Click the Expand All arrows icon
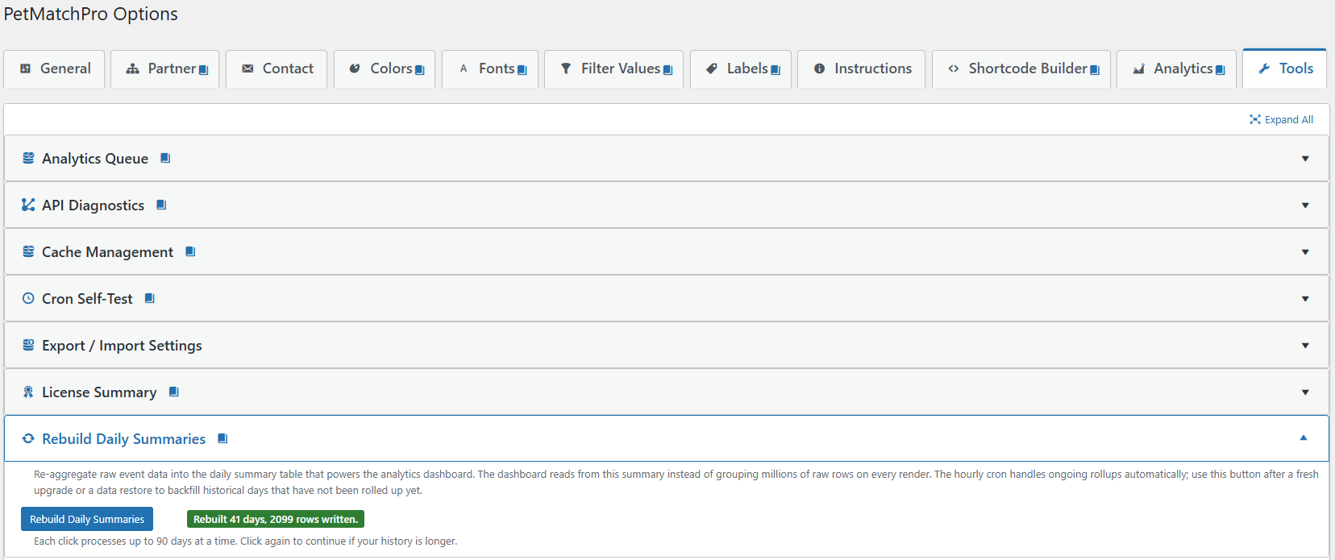 point(1255,119)
